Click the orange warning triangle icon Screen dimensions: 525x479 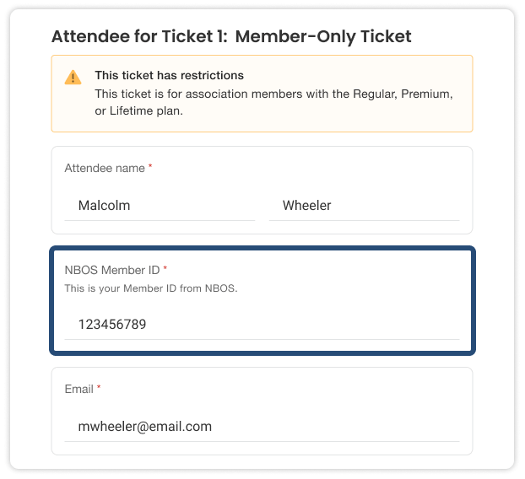[73, 78]
